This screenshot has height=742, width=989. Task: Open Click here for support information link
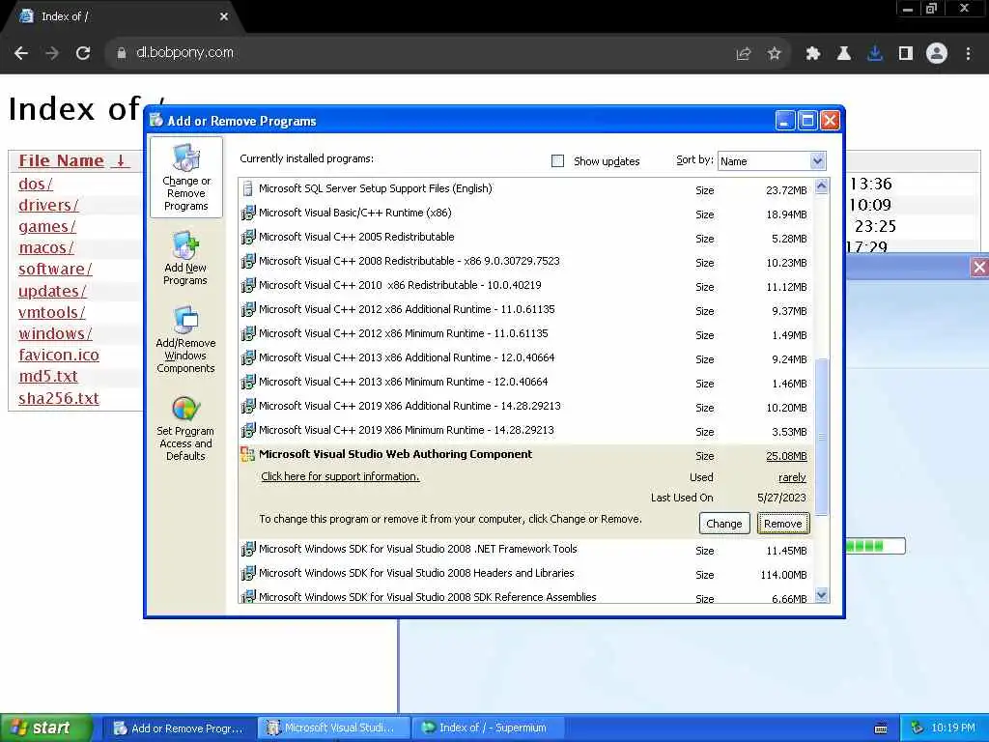[340, 476]
